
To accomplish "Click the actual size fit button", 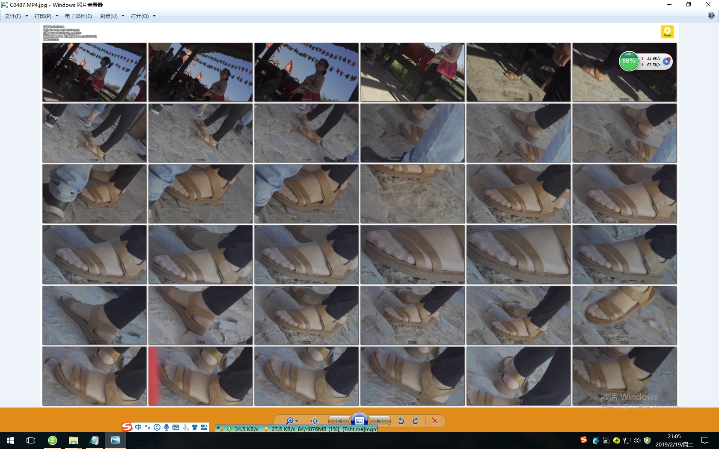I will pyautogui.click(x=315, y=421).
